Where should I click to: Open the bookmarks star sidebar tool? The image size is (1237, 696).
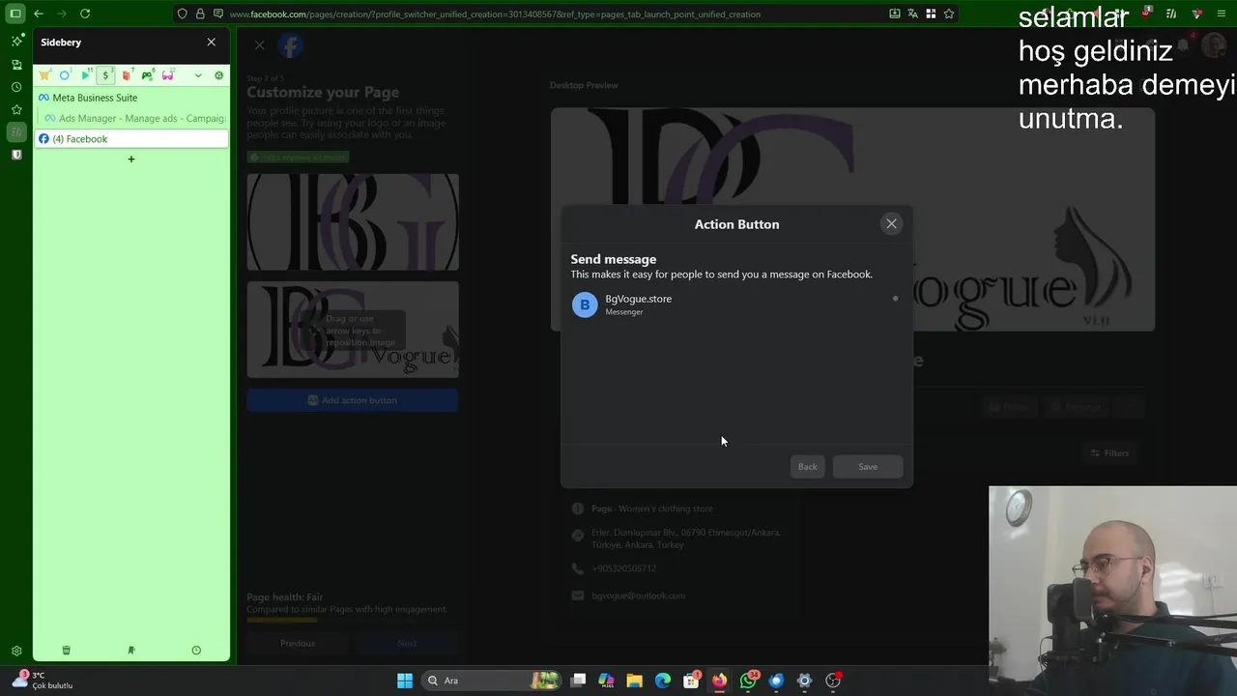[16, 110]
